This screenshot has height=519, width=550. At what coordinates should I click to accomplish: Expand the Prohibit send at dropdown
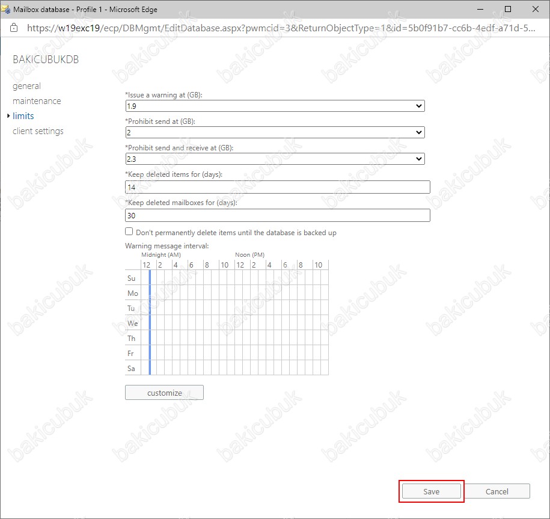click(x=275, y=132)
